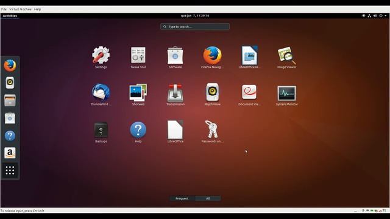Open the Files drawer icon in the dock
The width and height of the screenshot is (390, 219).
pyautogui.click(x=10, y=100)
